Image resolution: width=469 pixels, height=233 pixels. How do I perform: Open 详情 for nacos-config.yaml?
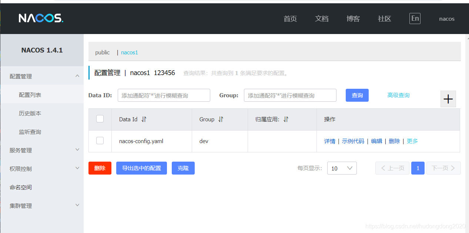click(330, 141)
